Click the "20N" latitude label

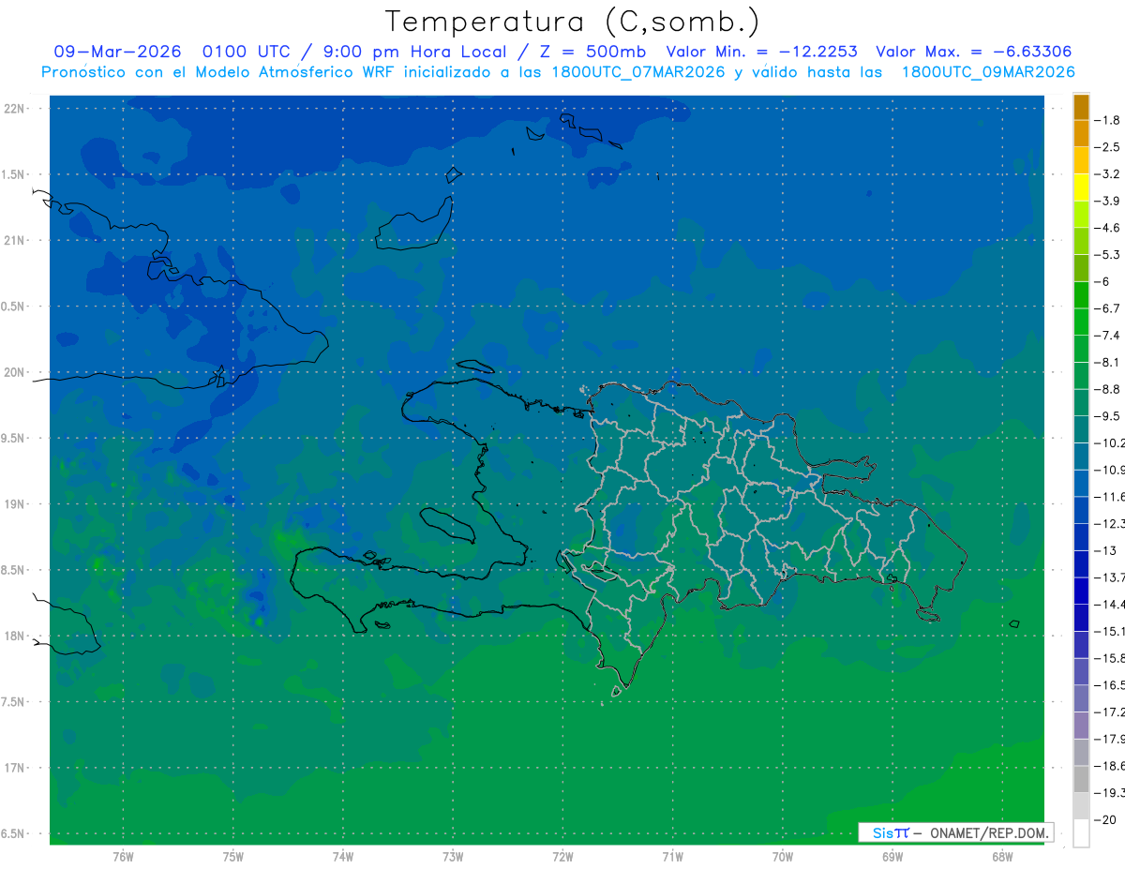point(13,372)
